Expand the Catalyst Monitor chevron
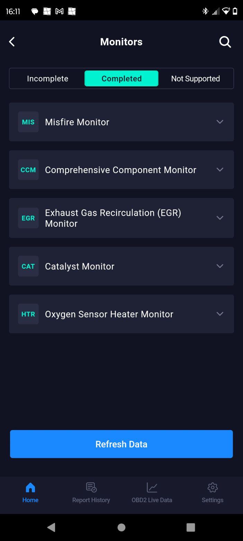The height and width of the screenshot is (541, 243). click(x=220, y=266)
